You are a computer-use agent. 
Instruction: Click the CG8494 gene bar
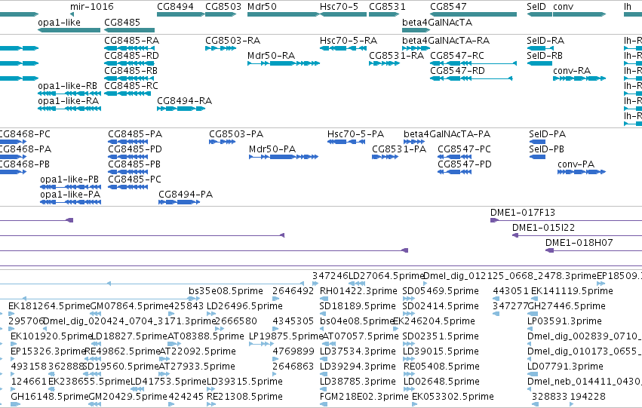click(181, 15)
